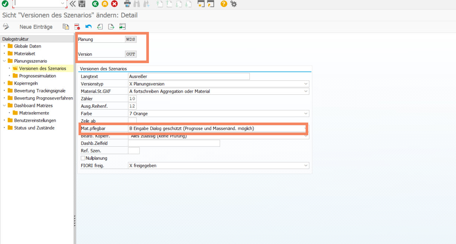Open the FIORI freig. dropdown
This screenshot has width=456, height=244.
306,166
